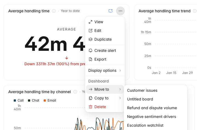Click the Copy to documents icon
Image resolution: width=197 pixels, height=130 pixels.
coord(91,98)
